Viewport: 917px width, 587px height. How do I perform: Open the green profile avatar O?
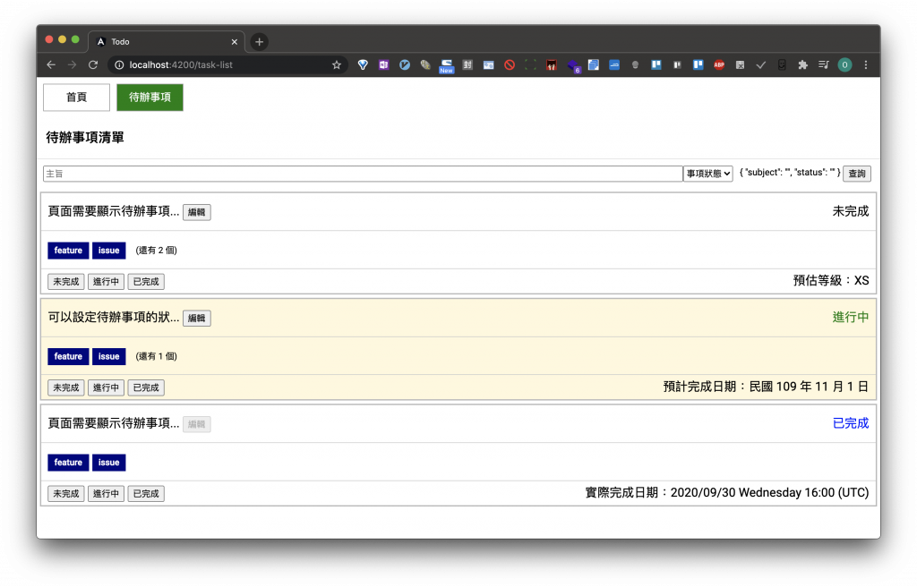pyautogui.click(x=844, y=65)
